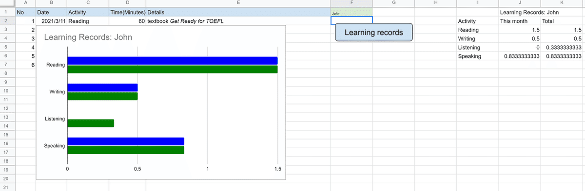Select column J header
The width and height of the screenshot is (585, 191).
520,3
